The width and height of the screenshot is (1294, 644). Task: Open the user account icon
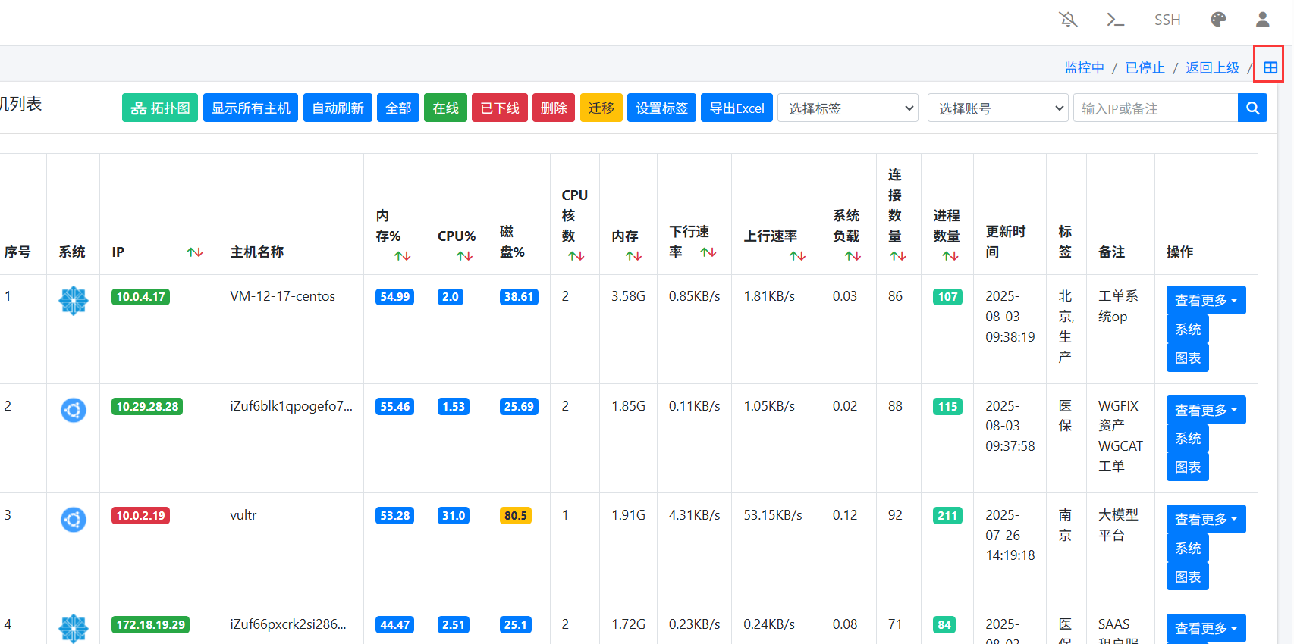(x=1263, y=20)
